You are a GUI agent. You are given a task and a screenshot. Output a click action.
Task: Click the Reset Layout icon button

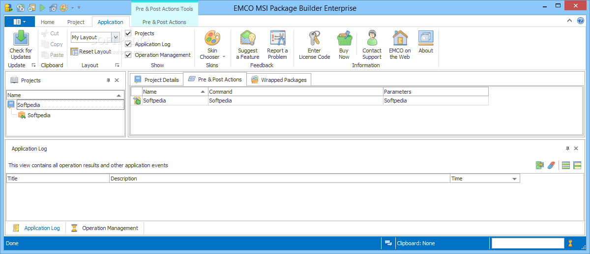point(91,51)
